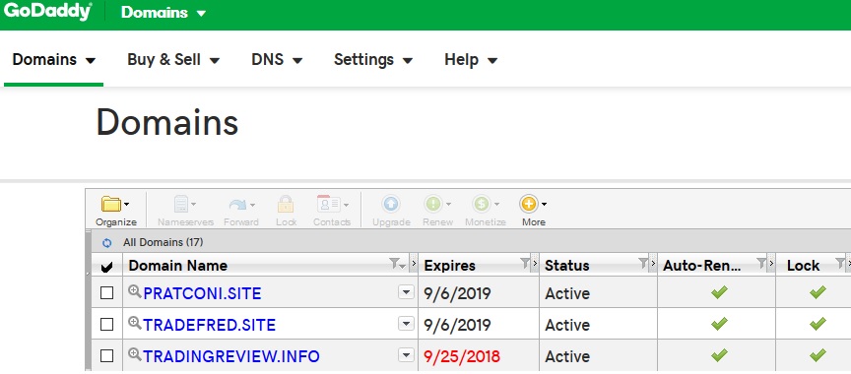Click the Expires column filter icon

tap(524, 264)
